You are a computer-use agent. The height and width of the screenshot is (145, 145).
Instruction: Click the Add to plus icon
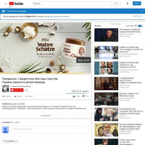click(x=4, y=96)
